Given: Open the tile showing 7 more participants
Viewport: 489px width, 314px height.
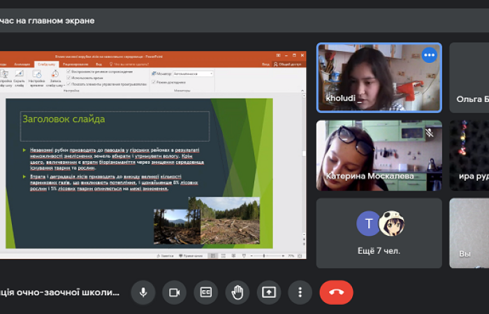Looking at the screenshot, I should coord(379,233).
